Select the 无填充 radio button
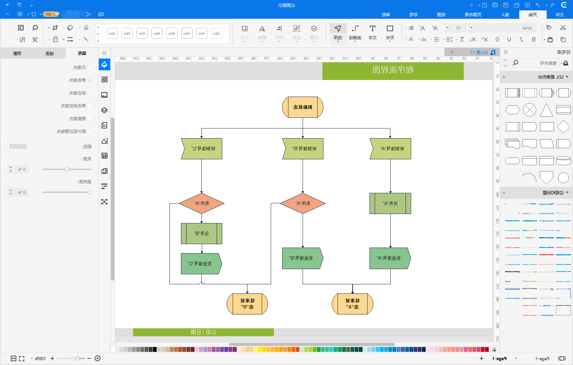 click(89, 68)
